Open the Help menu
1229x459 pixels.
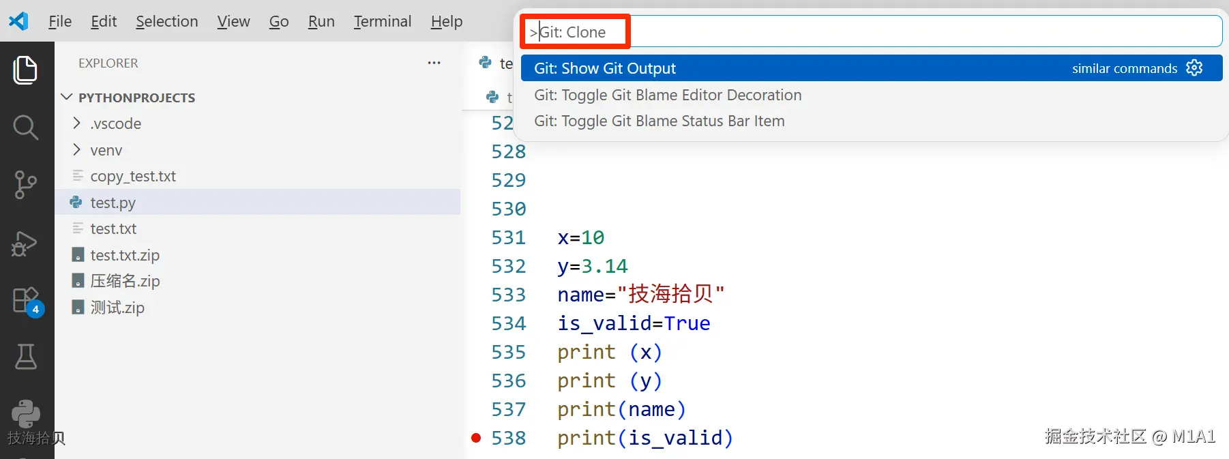click(447, 21)
